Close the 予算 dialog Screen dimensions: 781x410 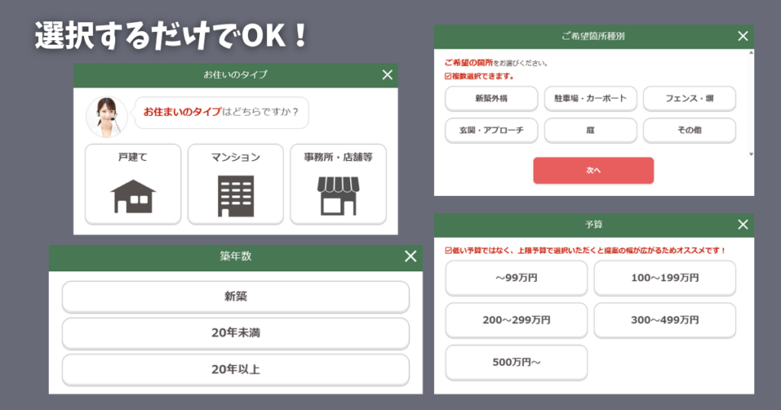[743, 224]
